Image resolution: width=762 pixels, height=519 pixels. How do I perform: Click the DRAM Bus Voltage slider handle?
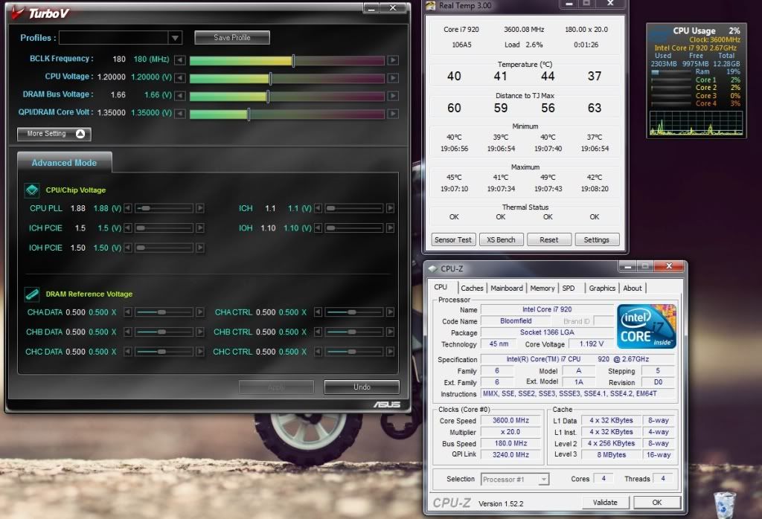click(268, 96)
